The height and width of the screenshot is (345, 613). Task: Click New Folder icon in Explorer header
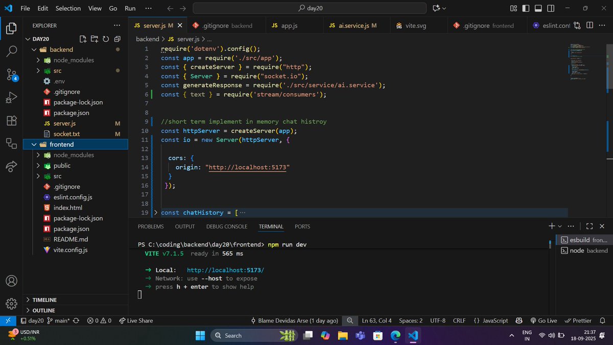[95, 39]
